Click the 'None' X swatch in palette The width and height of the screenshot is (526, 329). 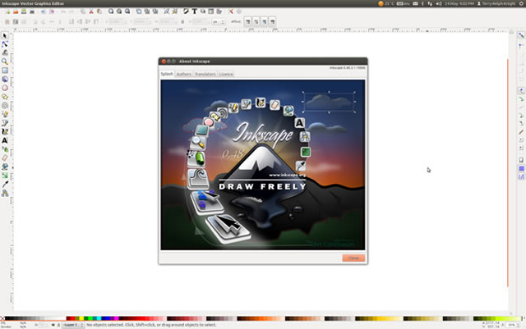[2, 318]
